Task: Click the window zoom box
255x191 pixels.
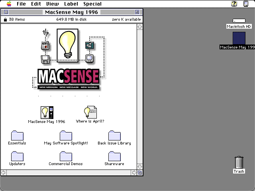Action: click(x=137, y=12)
